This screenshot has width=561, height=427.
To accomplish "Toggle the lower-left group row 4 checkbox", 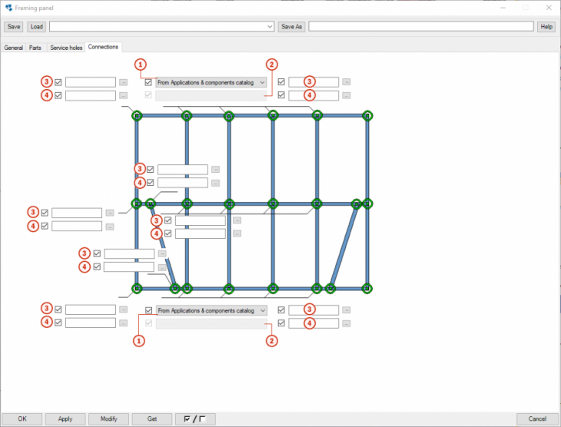I will pyautogui.click(x=58, y=323).
